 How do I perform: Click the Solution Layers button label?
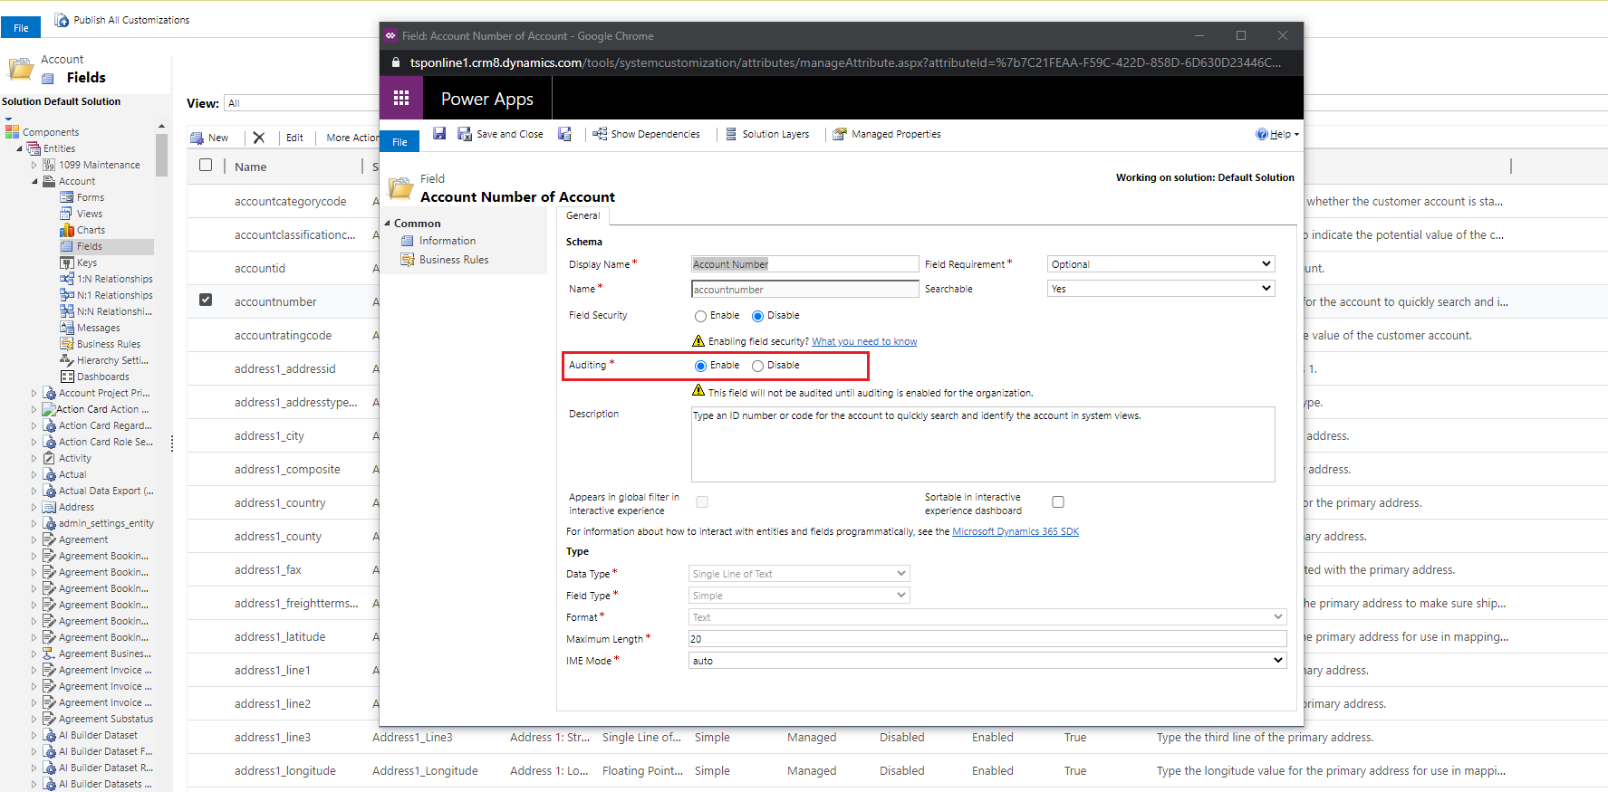pos(775,134)
